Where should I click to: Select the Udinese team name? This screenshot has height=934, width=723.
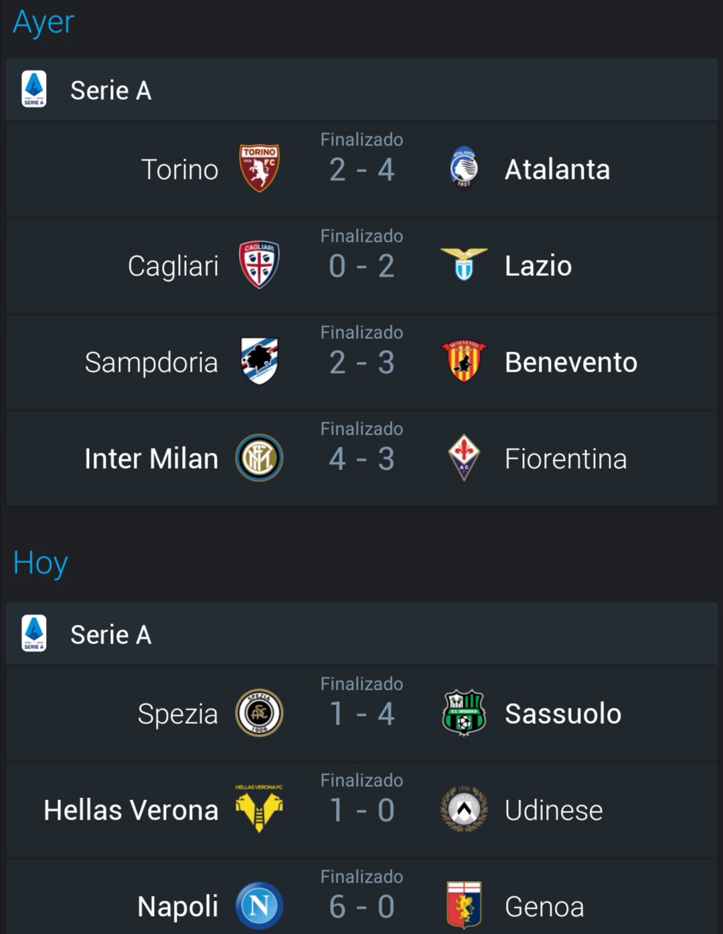click(554, 810)
